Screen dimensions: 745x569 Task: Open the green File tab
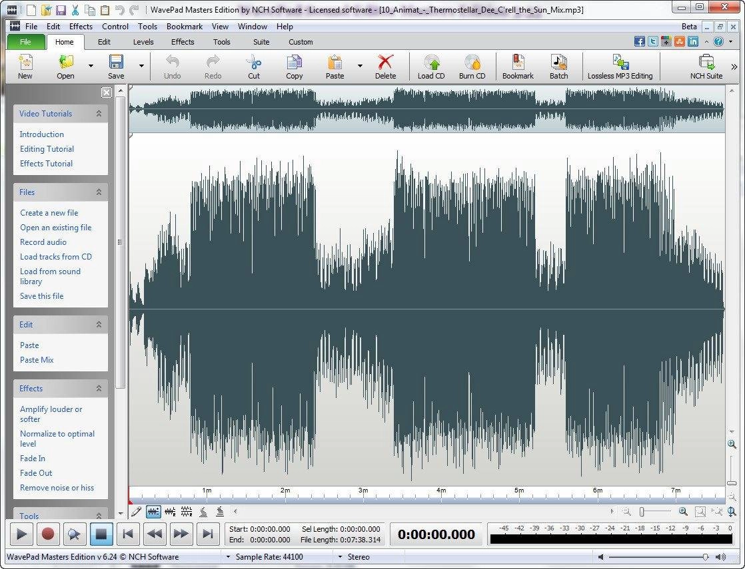click(x=26, y=42)
